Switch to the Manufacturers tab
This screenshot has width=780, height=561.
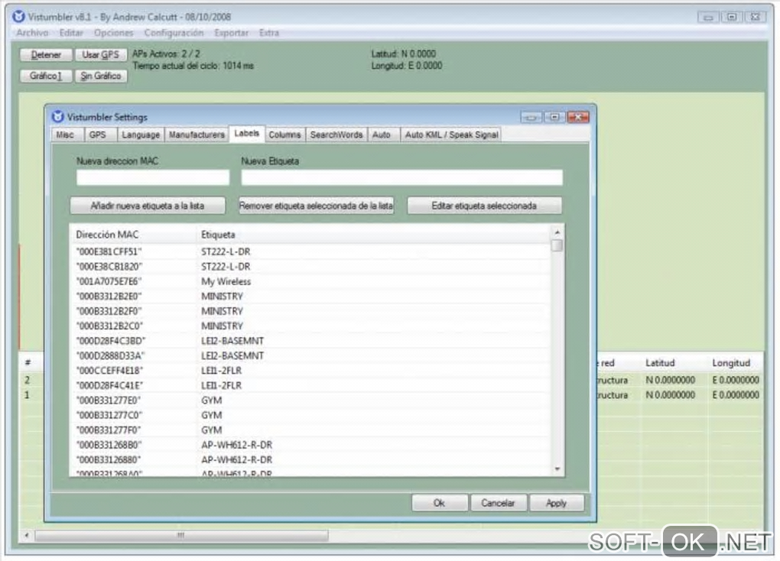tap(197, 135)
